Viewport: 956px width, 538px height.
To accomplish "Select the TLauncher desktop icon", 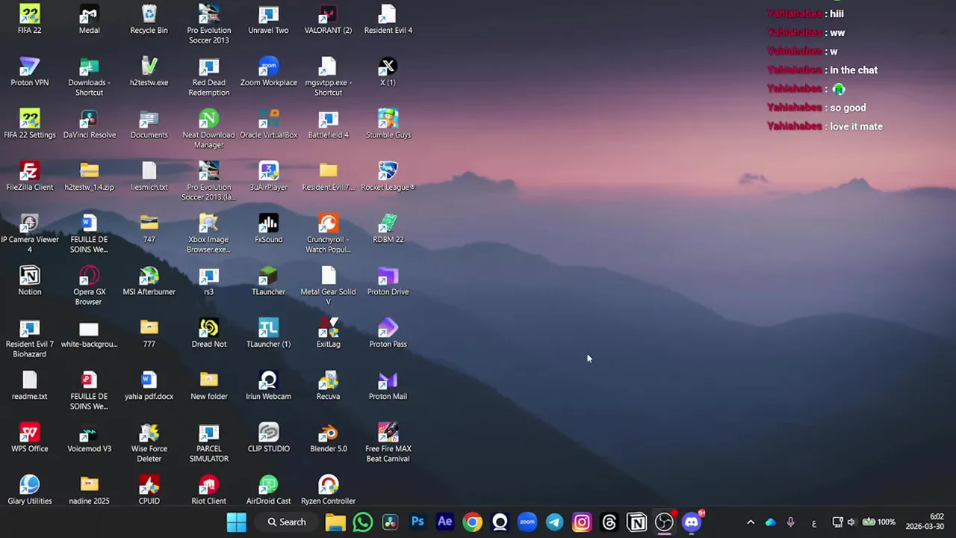I will coord(268,281).
